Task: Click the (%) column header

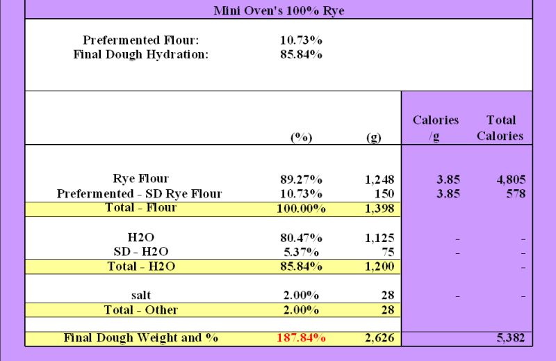Action: pyautogui.click(x=301, y=137)
